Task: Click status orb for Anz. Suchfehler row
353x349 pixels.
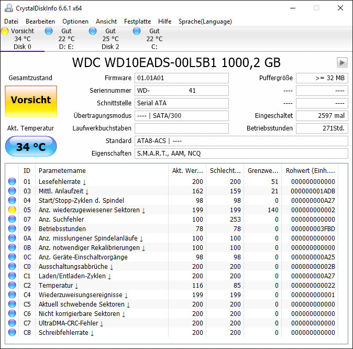Action: pyautogui.click(x=12, y=219)
